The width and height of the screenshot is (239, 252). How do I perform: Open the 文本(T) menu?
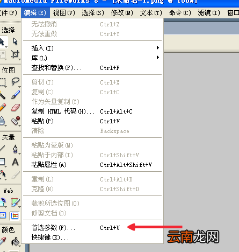(151, 13)
